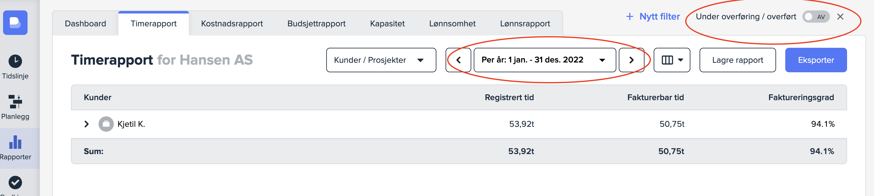Click the Faktureringsgrad column header
Screen dimensions: 874x196
(801, 97)
